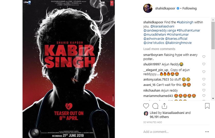Expand Load more comments
The height and width of the screenshot is (138, 215).
pyautogui.click(x=159, y=49)
